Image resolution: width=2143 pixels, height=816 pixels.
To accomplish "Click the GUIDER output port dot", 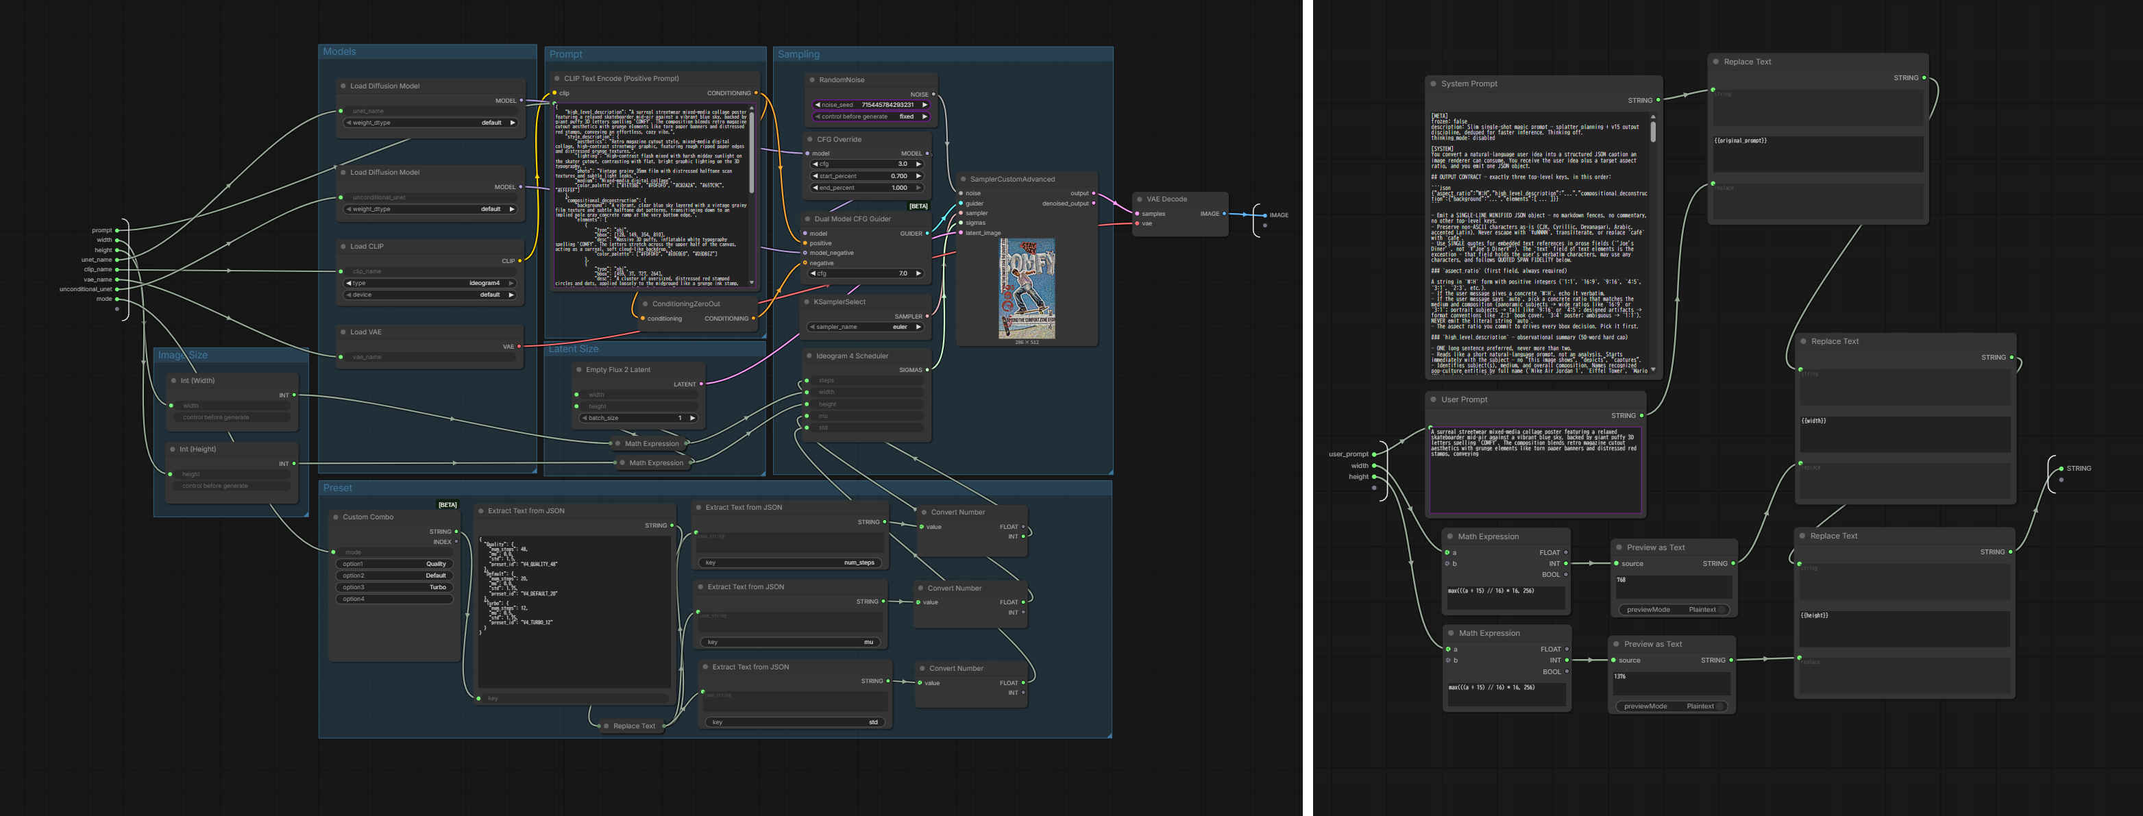I will click(x=927, y=234).
